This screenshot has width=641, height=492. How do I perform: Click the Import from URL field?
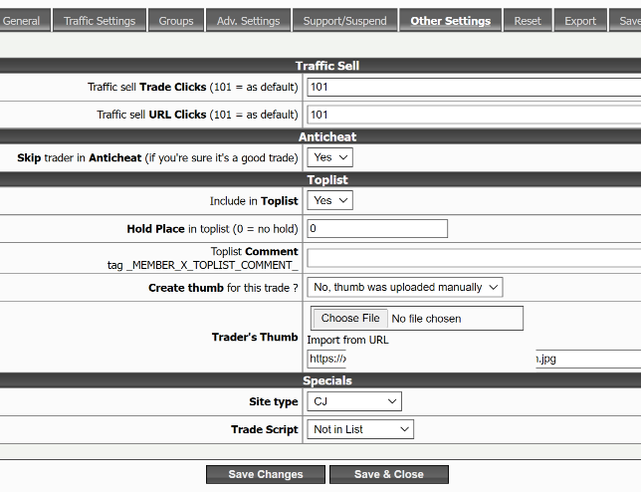[x=474, y=359]
